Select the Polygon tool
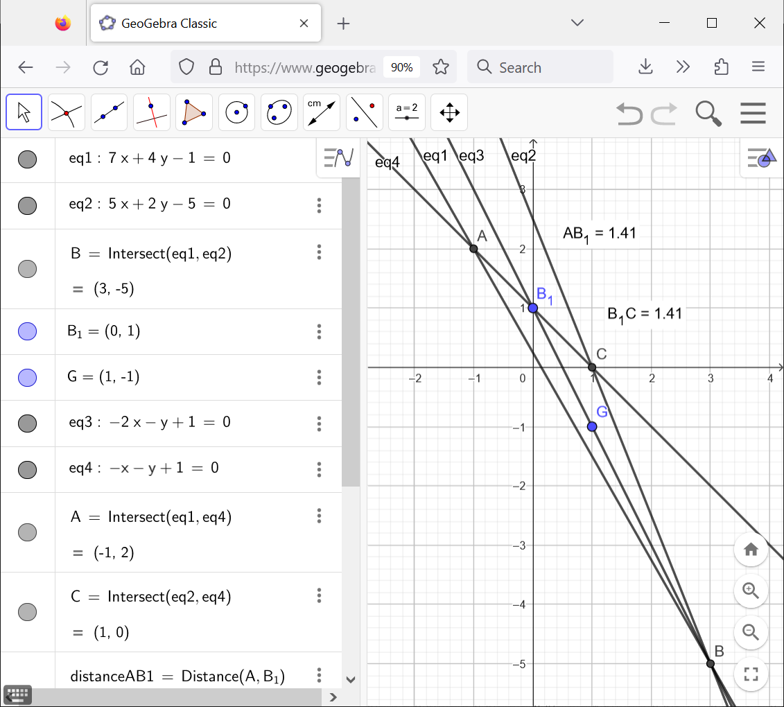The width and height of the screenshot is (784, 707). (194, 112)
